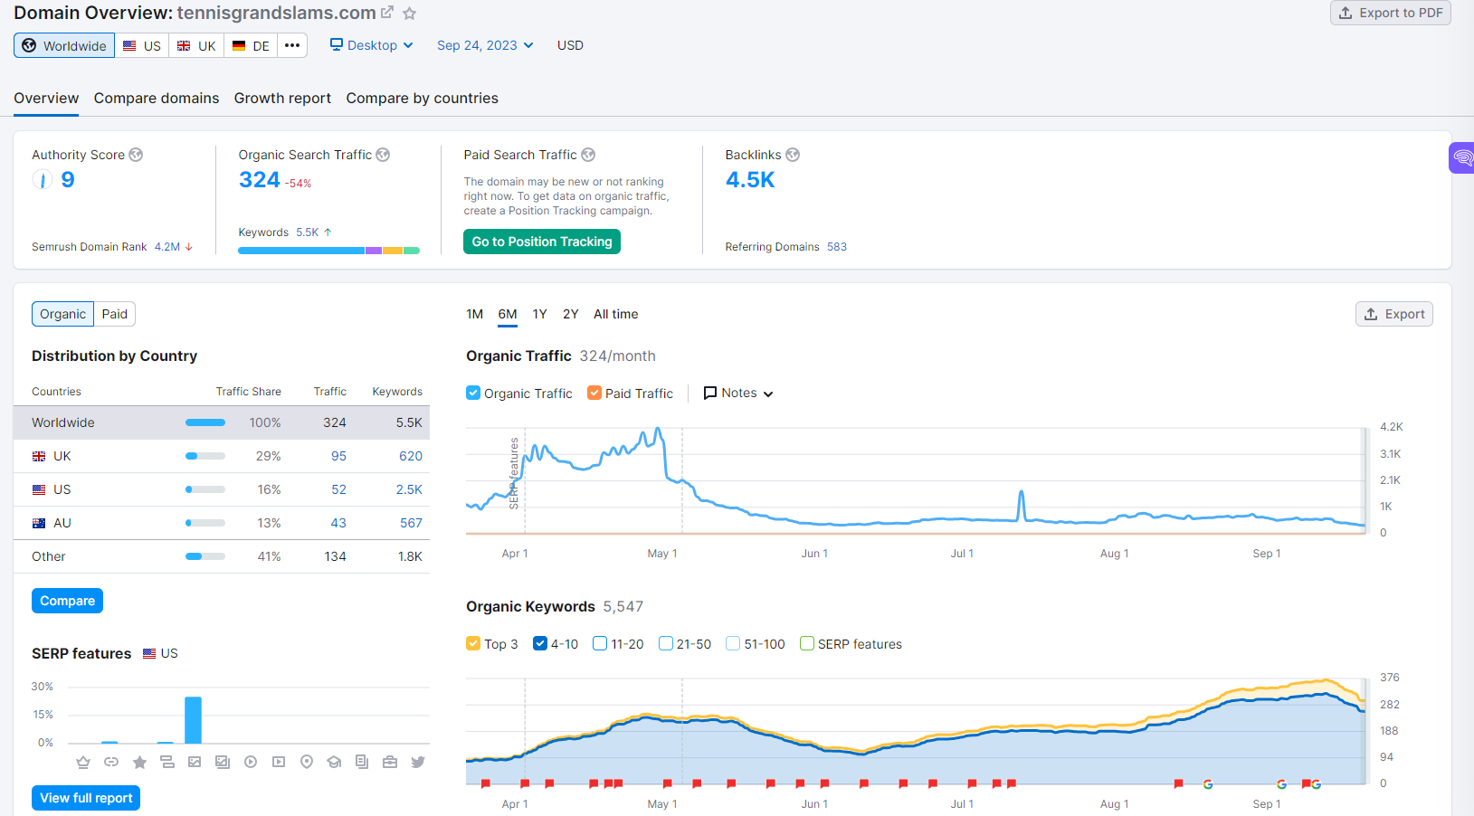Viewport: 1474px width, 816px height.
Task: Select the map pin SERP feature icon
Action: [x=307, y=762]
